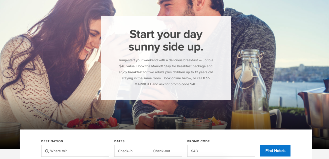Click the 877-MARRIOTT phone text in the promo card
Image resolution: width=329 pixels, height=159 pixels.
point(172,81)
